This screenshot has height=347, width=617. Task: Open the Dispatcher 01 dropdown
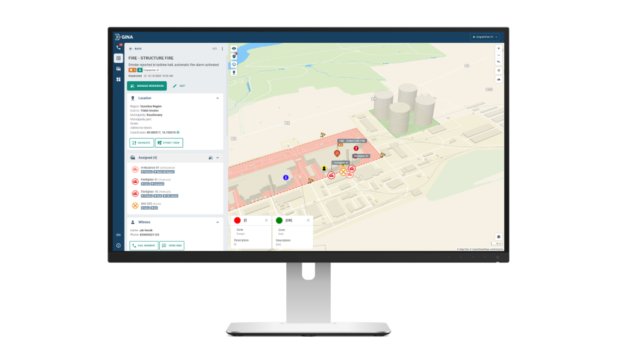(485, 37)
